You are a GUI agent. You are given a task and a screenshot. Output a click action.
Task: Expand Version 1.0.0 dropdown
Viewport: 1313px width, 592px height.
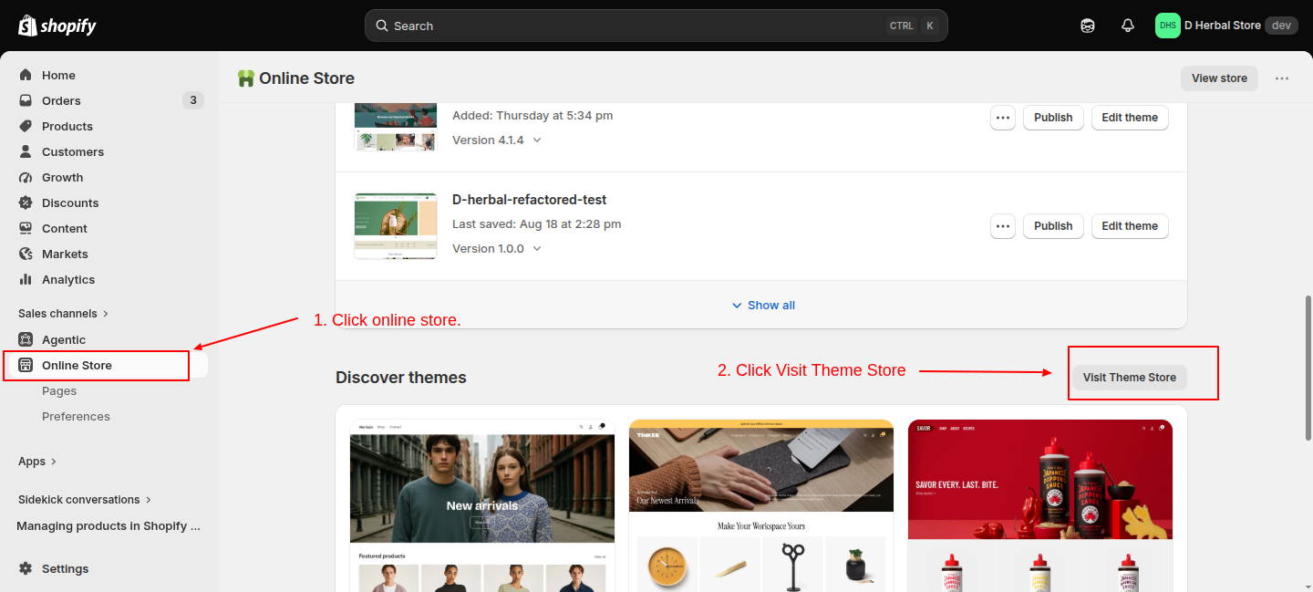[537, 249]
